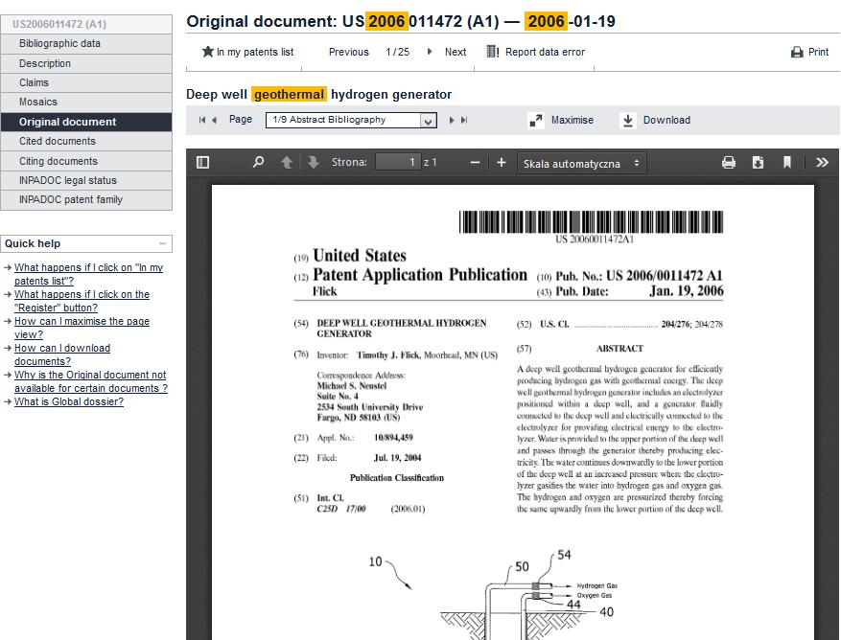Select the Original document menu item
The width and height of the screenshot is (841, 640).
point(86,122)
